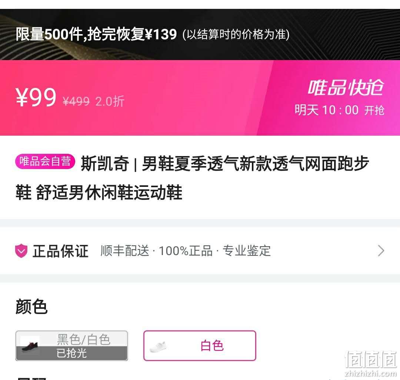Tap the crossed-out ¥499 original price
This screenshot has width=400, height=380.
coord(76,101)
